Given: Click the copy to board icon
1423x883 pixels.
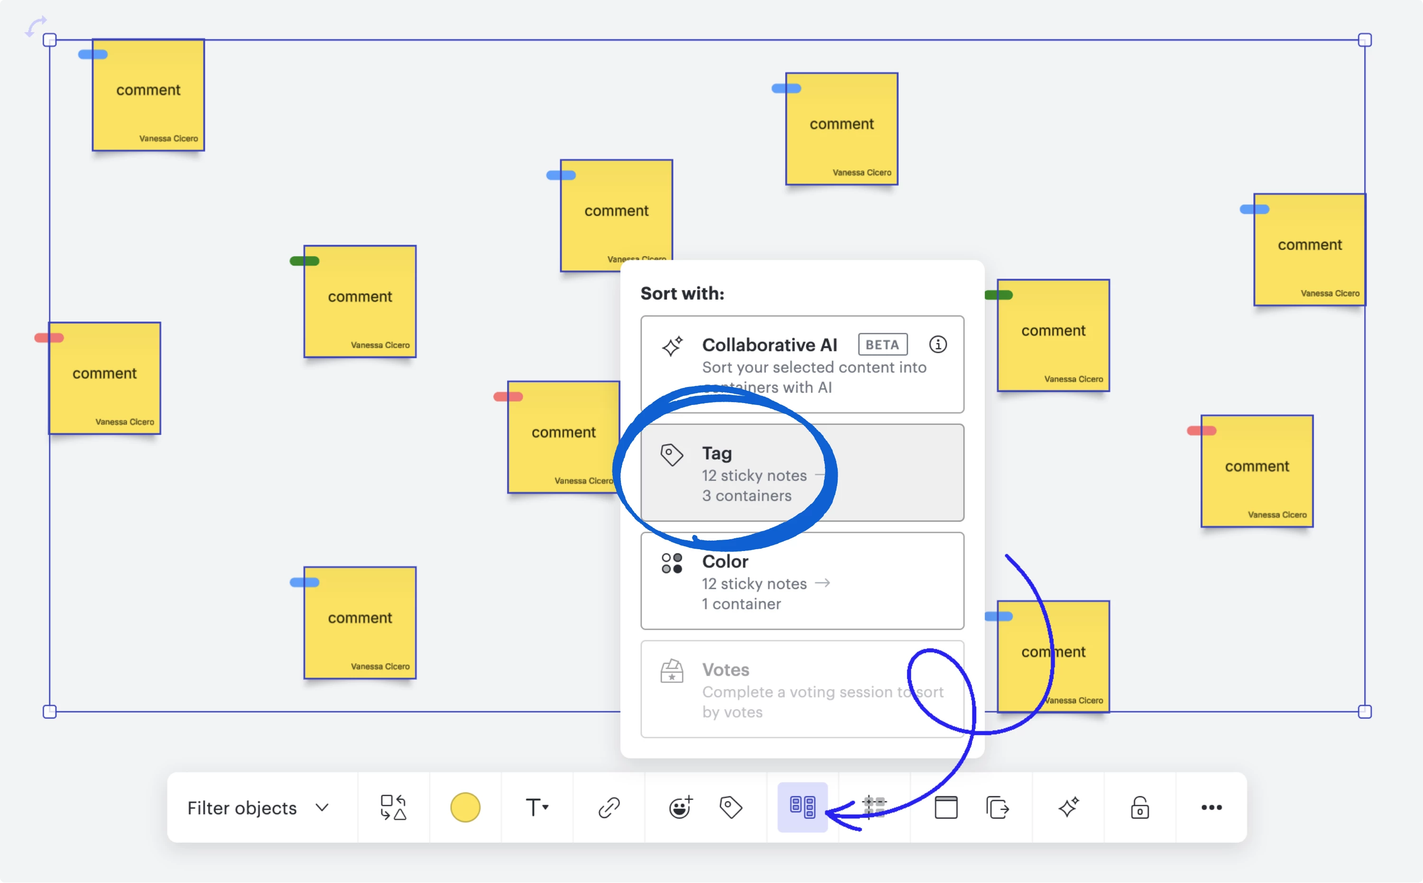Looking at the screenshot, I should coord(997,808).
